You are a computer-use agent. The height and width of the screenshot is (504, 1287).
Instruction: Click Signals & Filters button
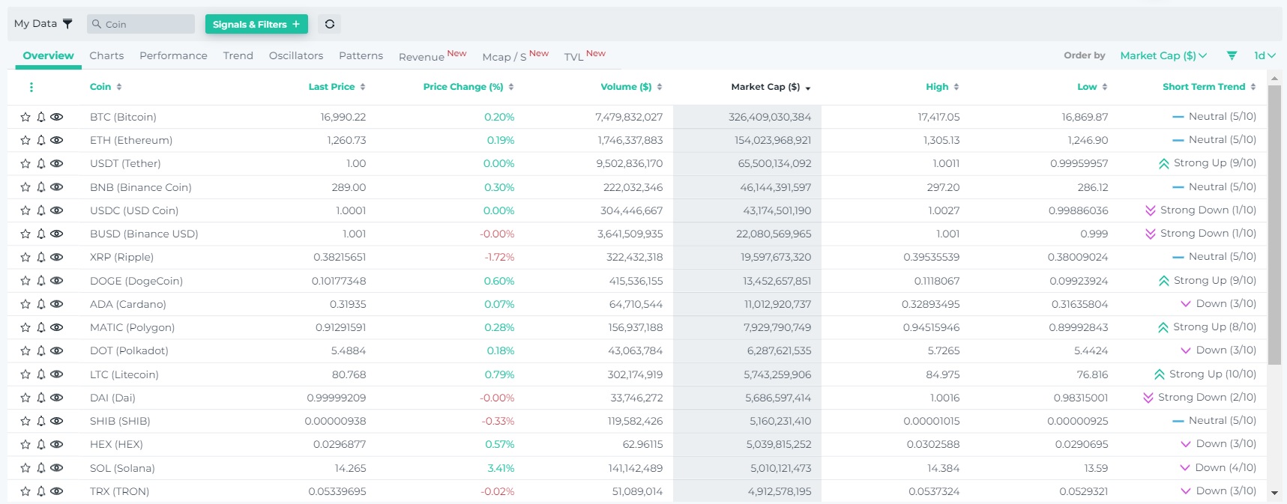256,24
